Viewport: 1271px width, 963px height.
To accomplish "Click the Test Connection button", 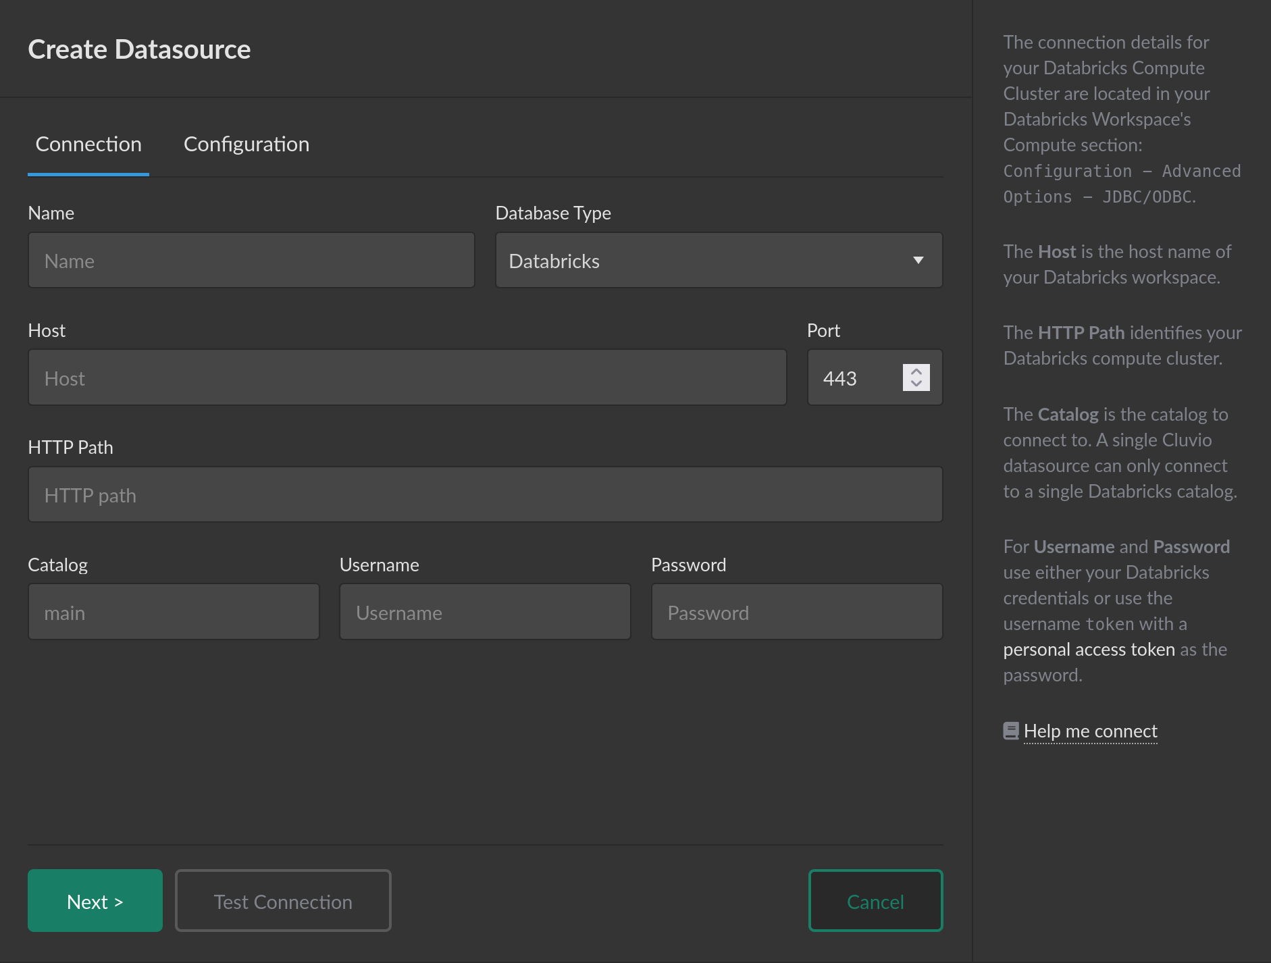I will (x=283, y=901).
